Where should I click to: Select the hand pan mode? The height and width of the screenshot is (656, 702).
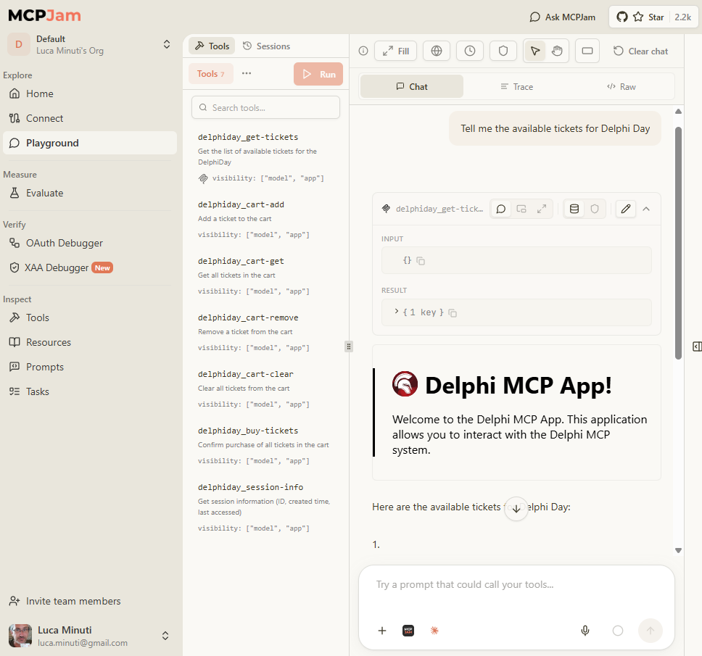[x=557, y=51]
